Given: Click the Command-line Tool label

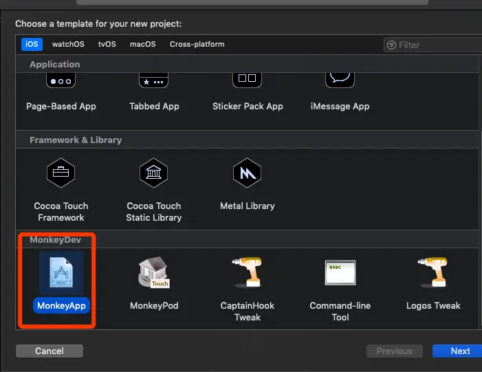Looking at the screenshot, I should pyautogui.click(x=340, y=311).
